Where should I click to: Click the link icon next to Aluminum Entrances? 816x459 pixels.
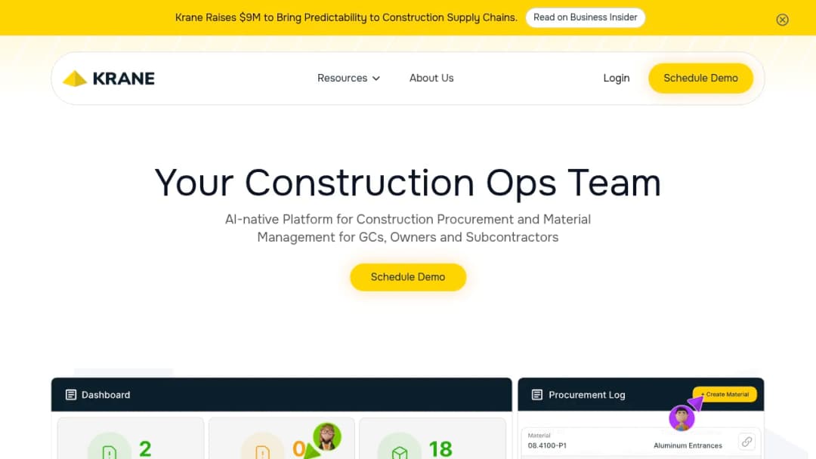point(746,442)
